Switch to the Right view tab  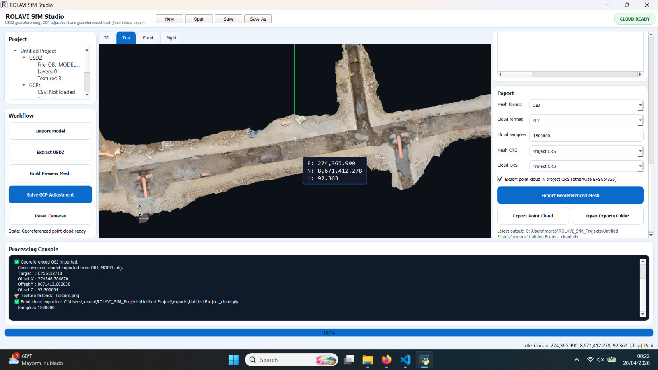171,38
